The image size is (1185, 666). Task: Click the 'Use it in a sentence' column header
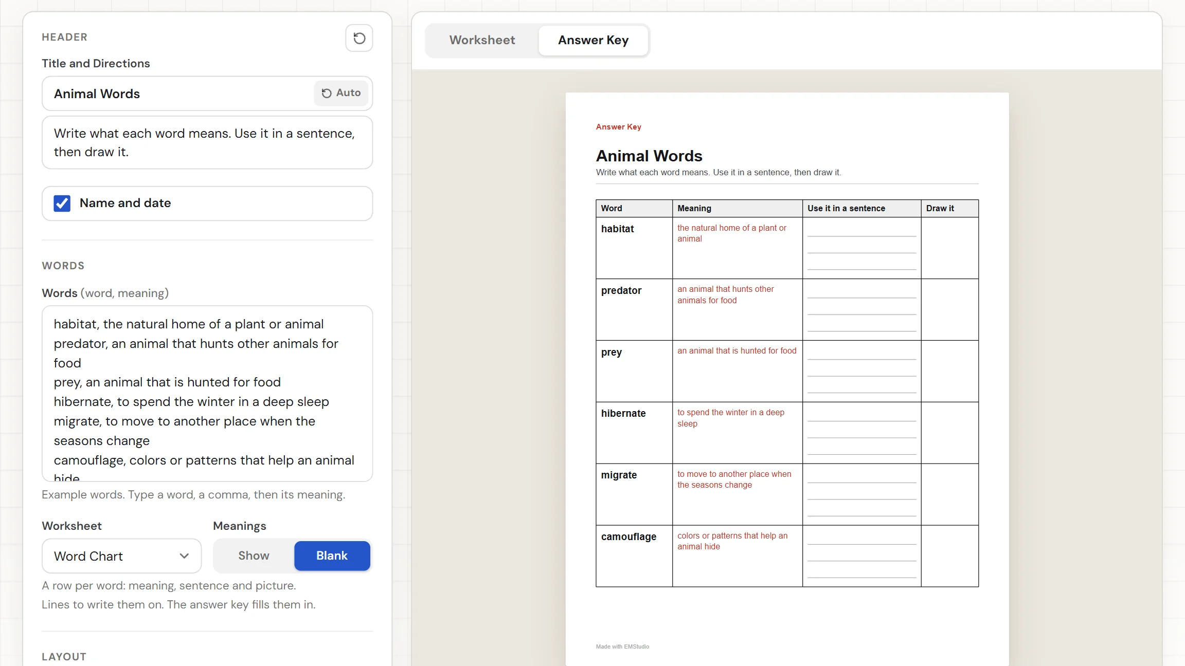pyautogui.click(x=846, y=208)
